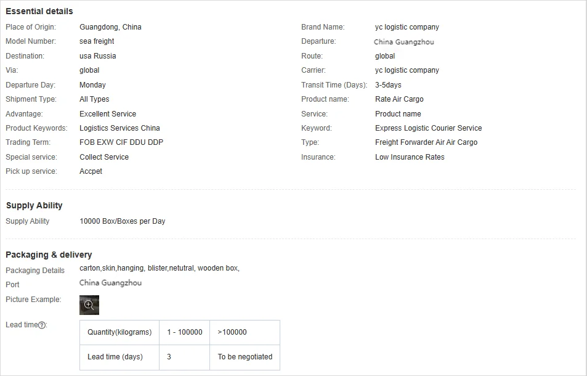Click the To be negotiated cell
Viewport: 587px width, 376px height.
pos(245,357)
